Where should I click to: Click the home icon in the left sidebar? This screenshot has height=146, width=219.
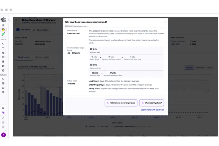[3, 25]
